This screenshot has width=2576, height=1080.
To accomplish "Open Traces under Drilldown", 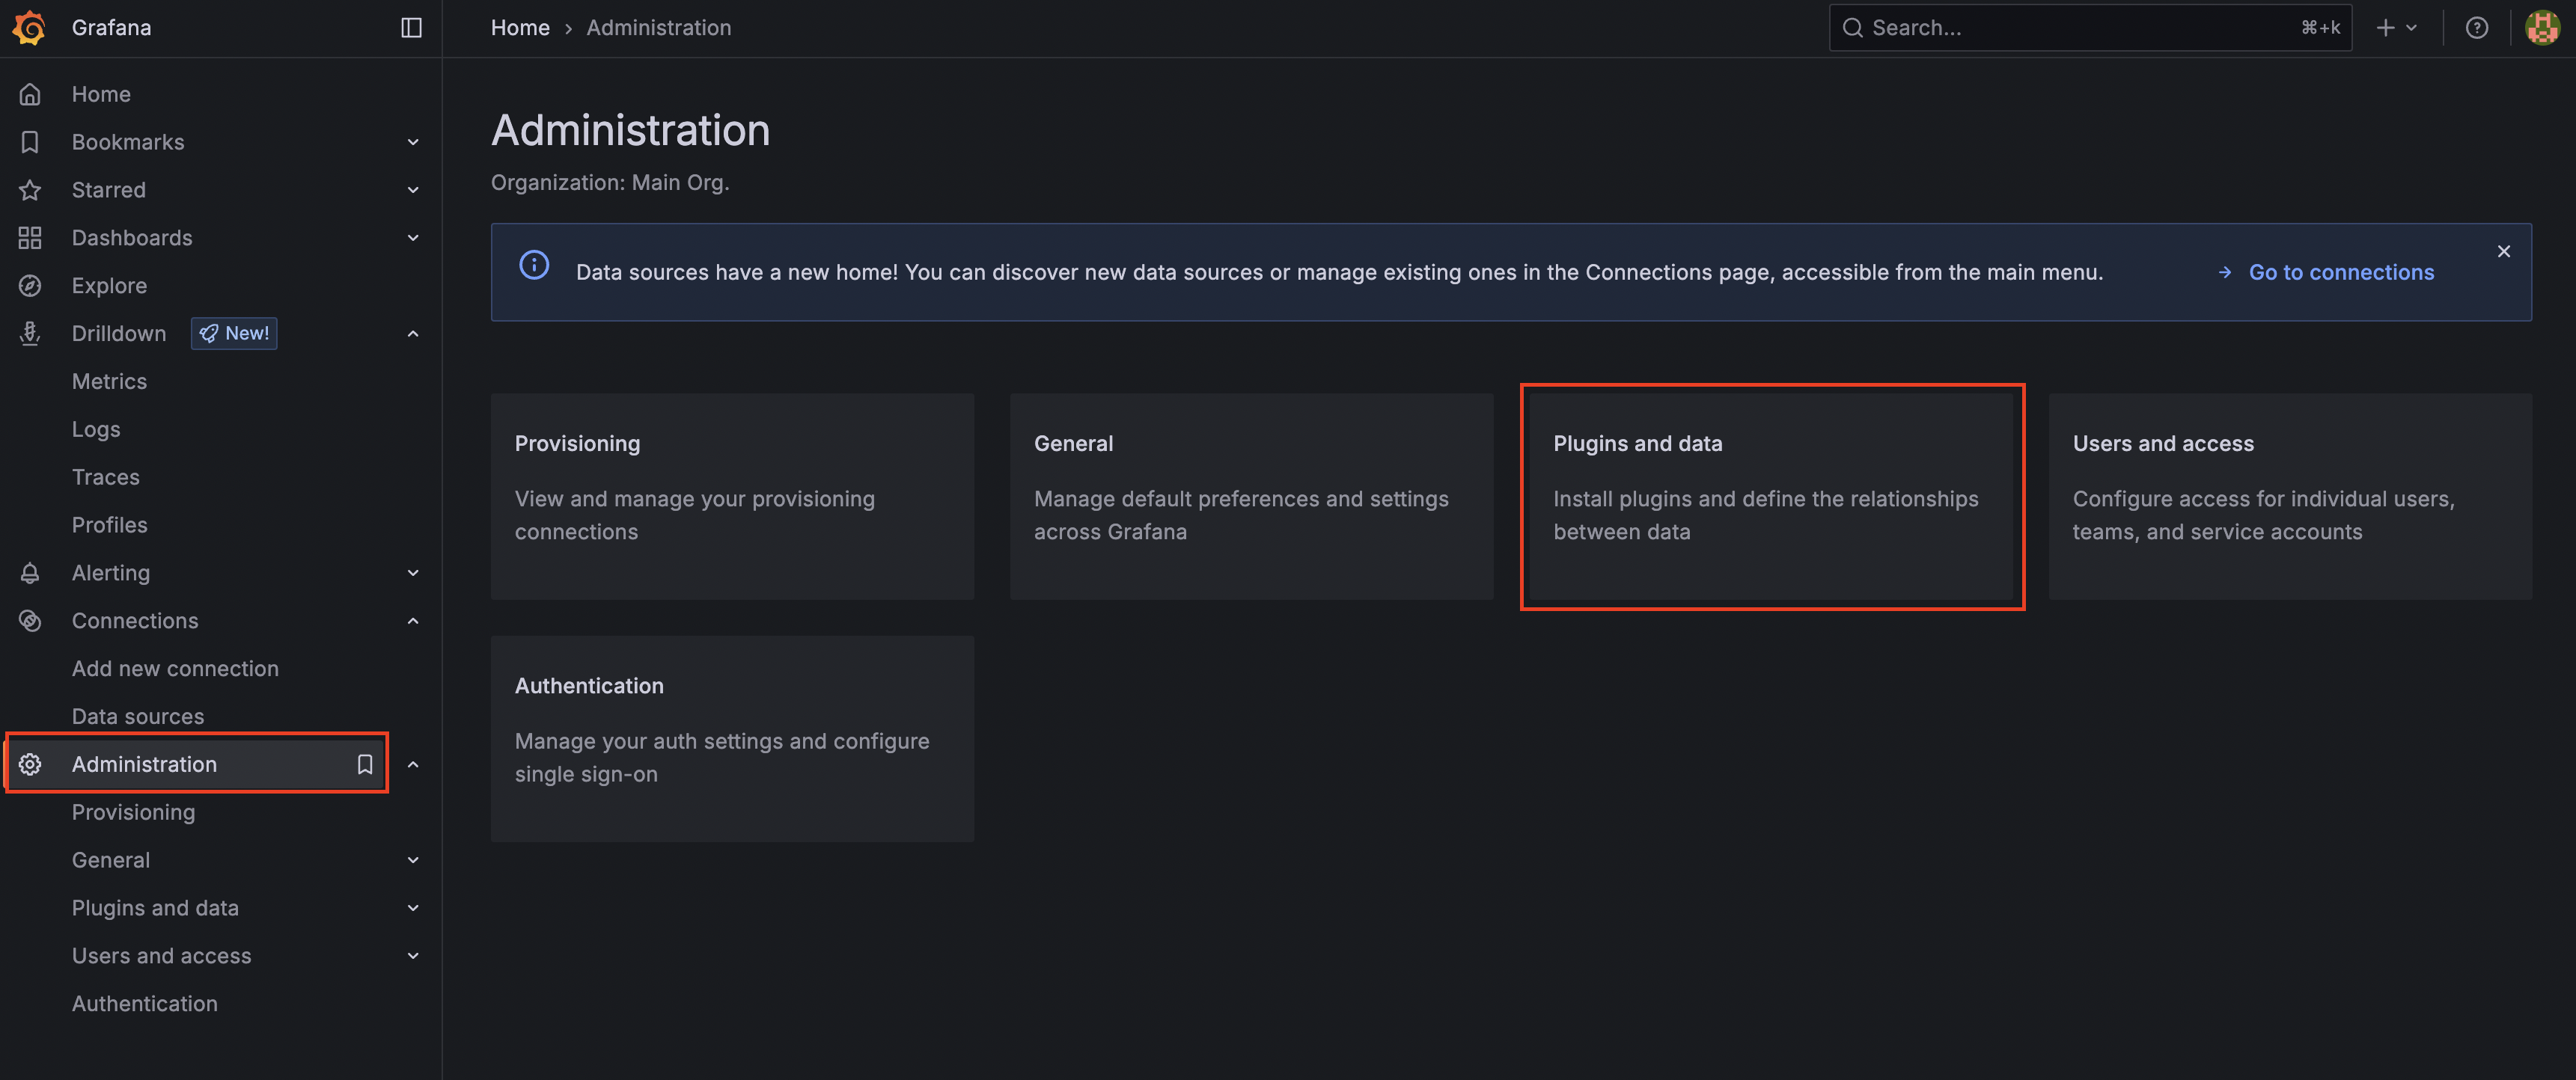I will click(x=105, y=478).
